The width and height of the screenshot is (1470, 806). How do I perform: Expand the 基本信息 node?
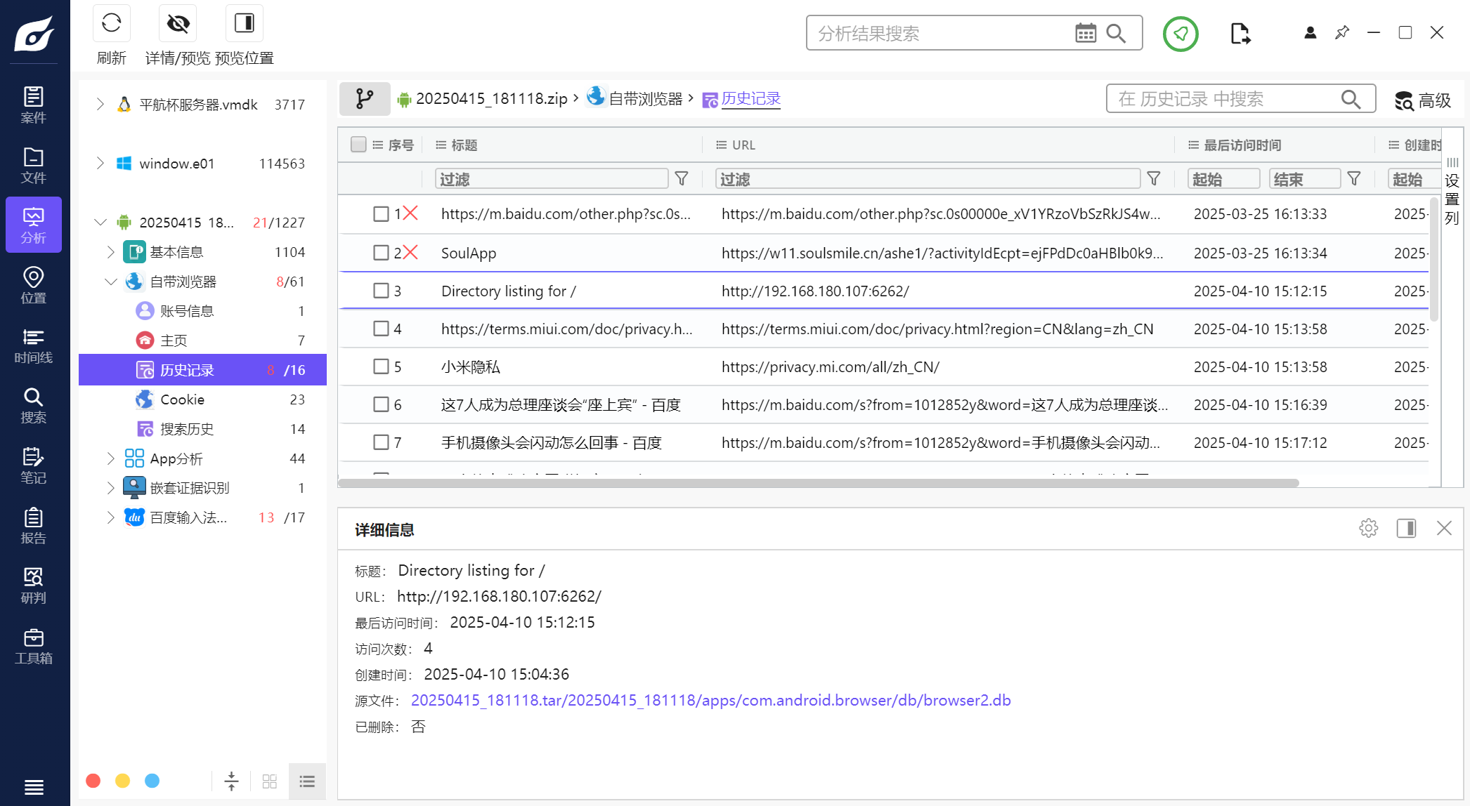coord(110,251)
